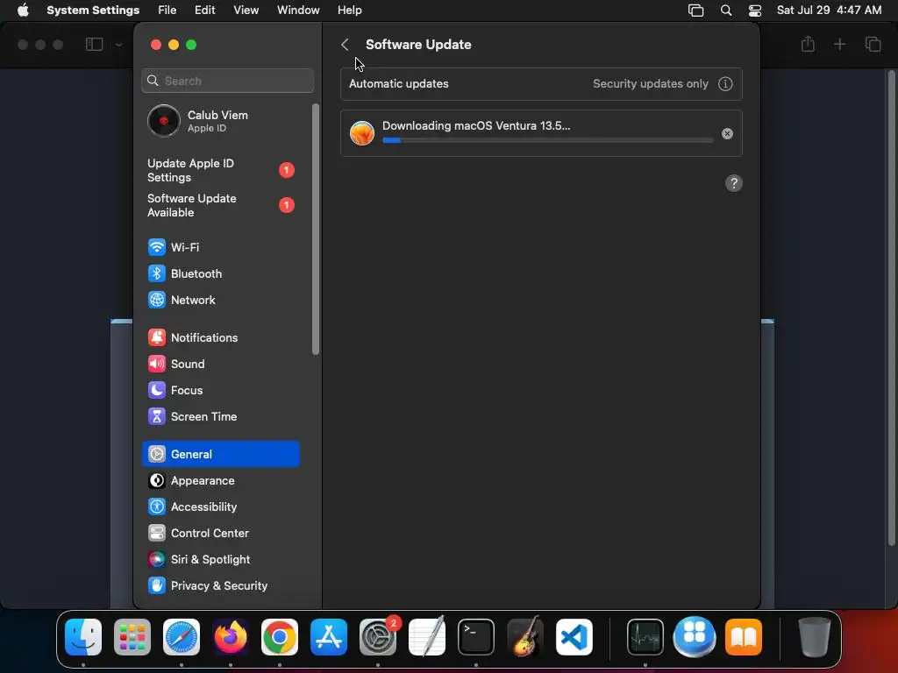
Task: Open TextEdit from the Dock
Action: pos(427,636)
